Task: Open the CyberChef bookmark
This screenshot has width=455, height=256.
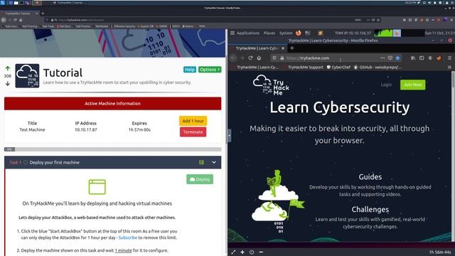Action: click(338, 67)
